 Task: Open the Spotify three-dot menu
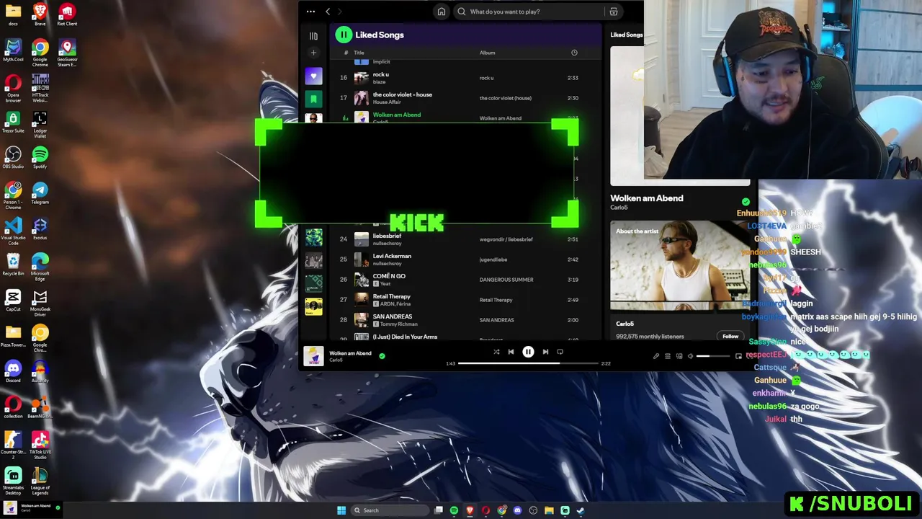coord(310,12)
